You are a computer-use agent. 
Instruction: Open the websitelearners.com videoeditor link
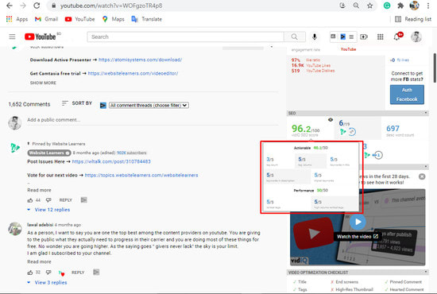pos(133,73)
